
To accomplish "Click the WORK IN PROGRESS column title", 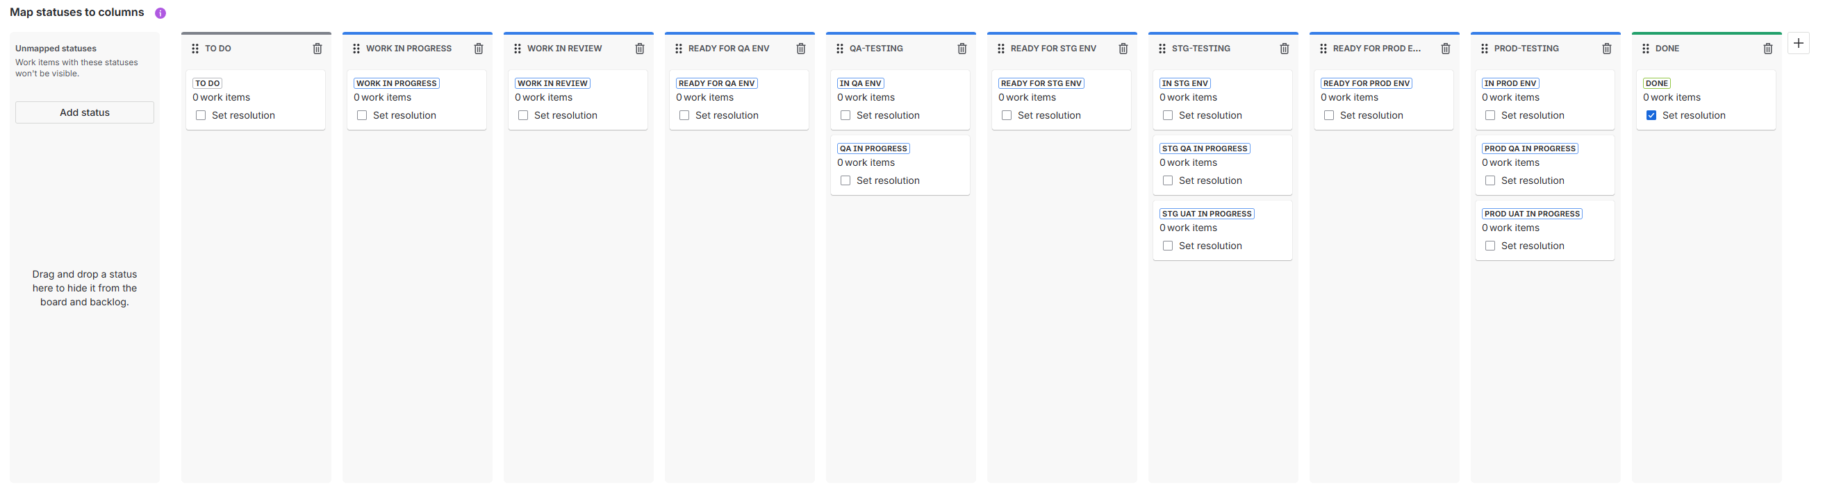I will click(409, 49).
